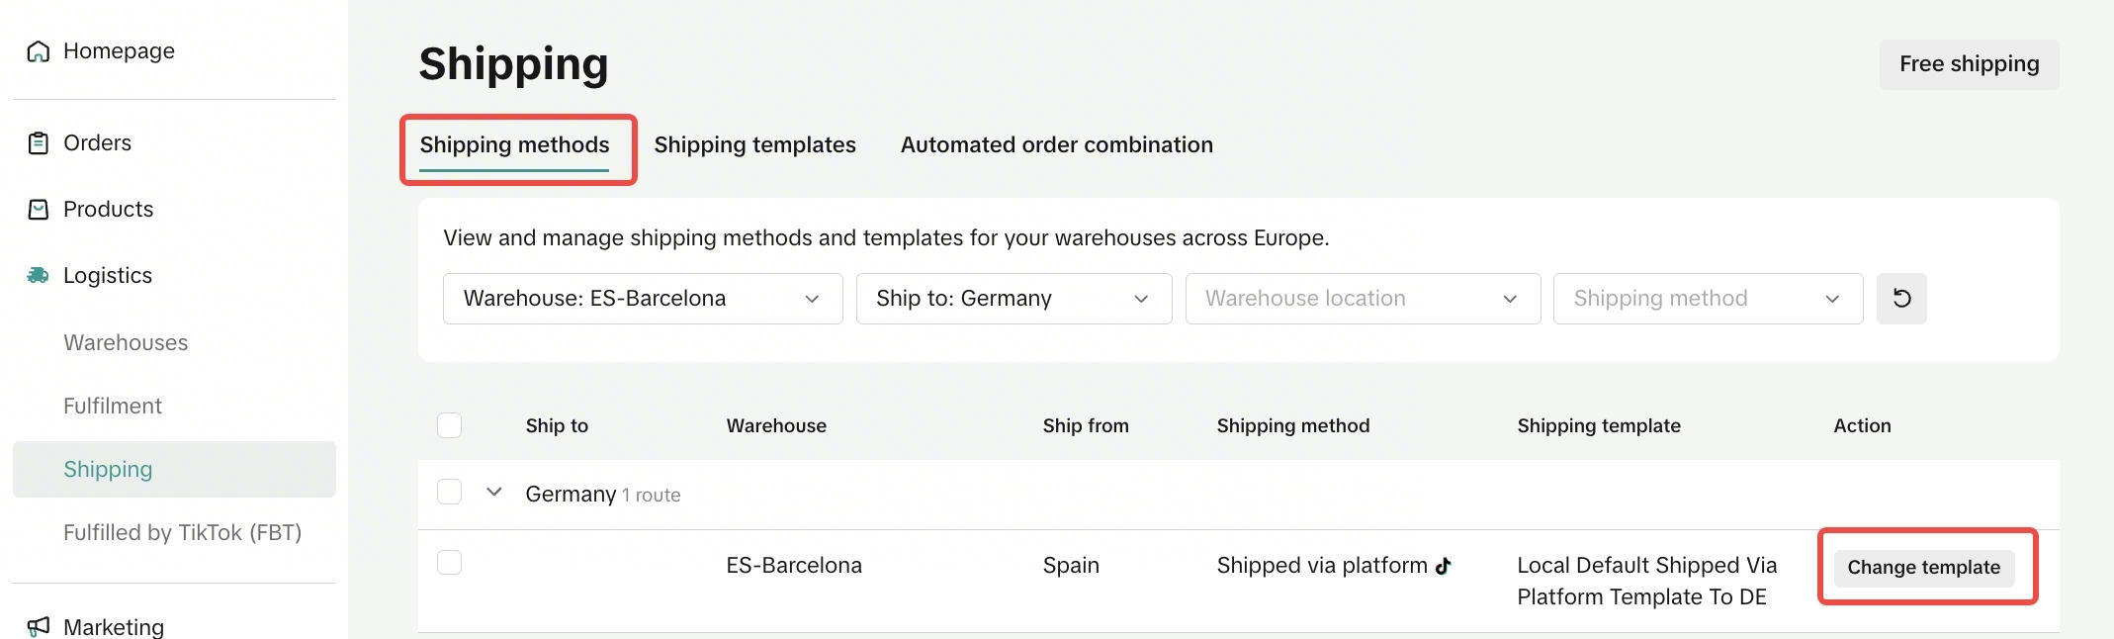Viewport: 2114px width, 639px height.
Task: Switch to the Shipping templates tab
Action: pos(754,144)
